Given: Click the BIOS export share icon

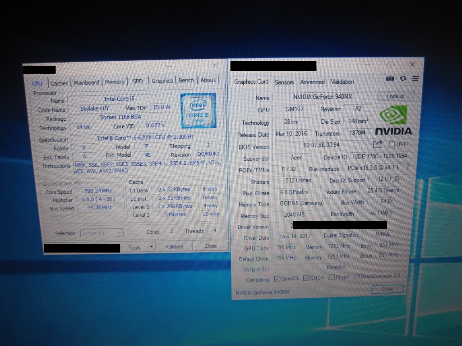Looking at the screenshot, I should (378, 144).
